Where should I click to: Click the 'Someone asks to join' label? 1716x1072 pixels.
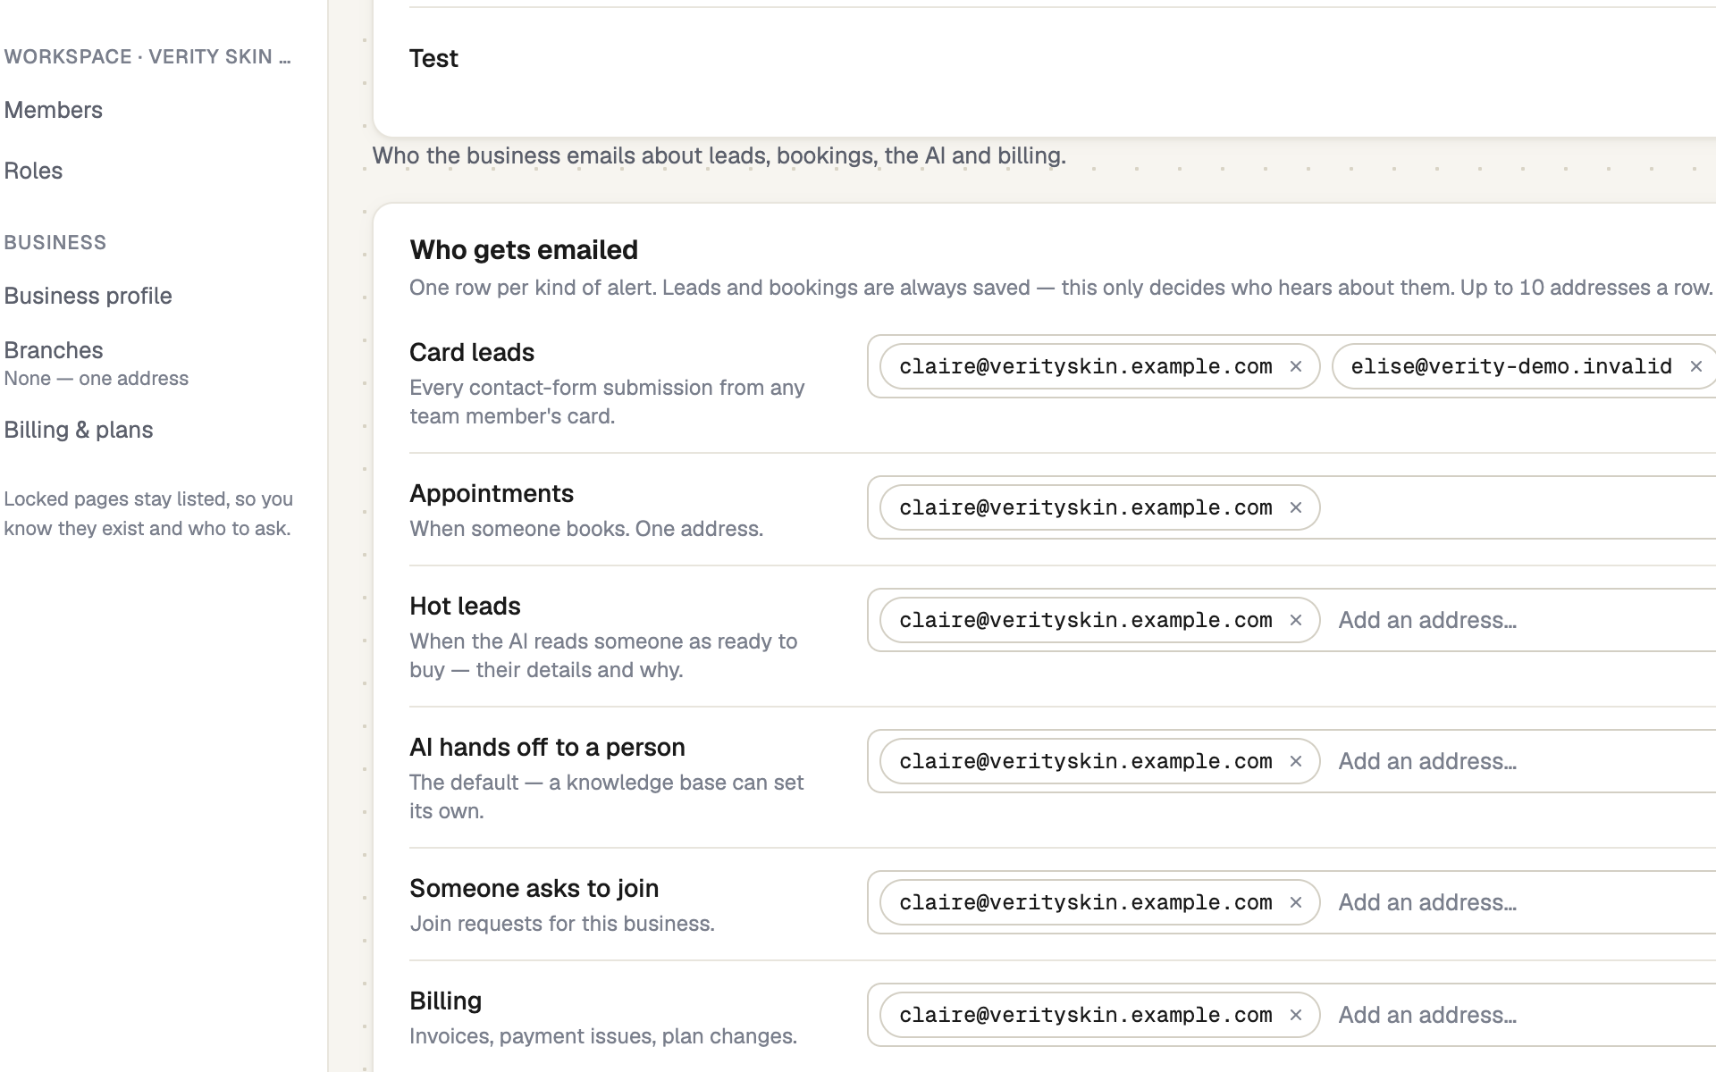pos(534,889)
